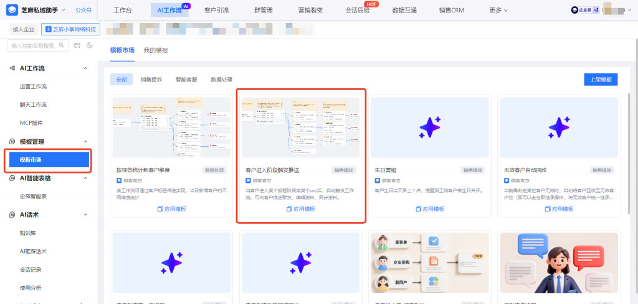
Task: Click the 模板管理 section icon
Action: click(12, 141)
